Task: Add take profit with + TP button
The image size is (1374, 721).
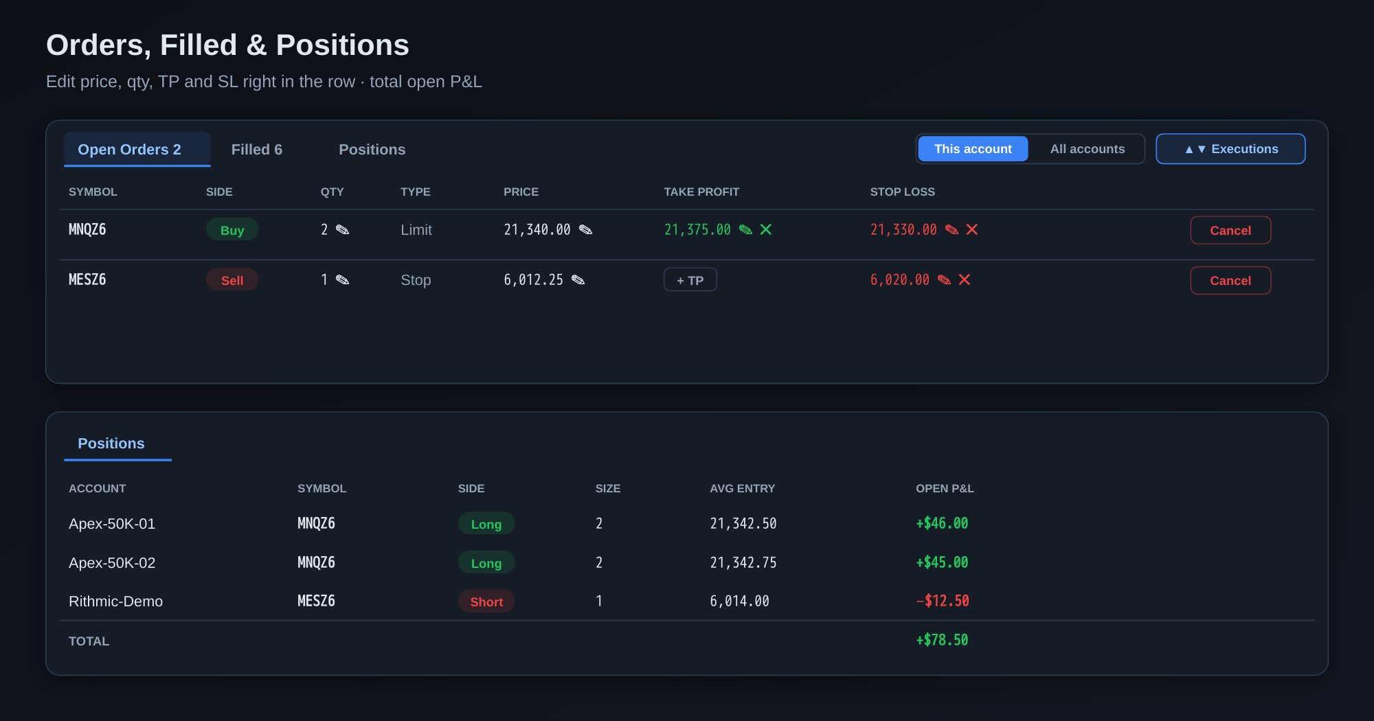Action: pos(690,280)
